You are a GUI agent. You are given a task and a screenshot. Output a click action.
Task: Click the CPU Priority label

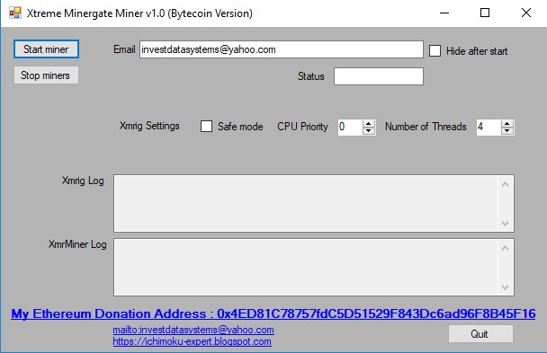click(302, 127)
